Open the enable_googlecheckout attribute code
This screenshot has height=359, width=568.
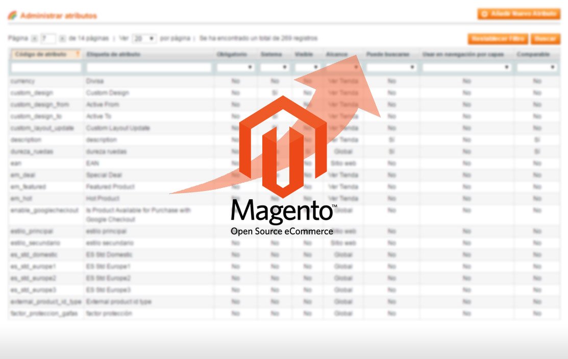pyautogui.click(x=44, y=210)
